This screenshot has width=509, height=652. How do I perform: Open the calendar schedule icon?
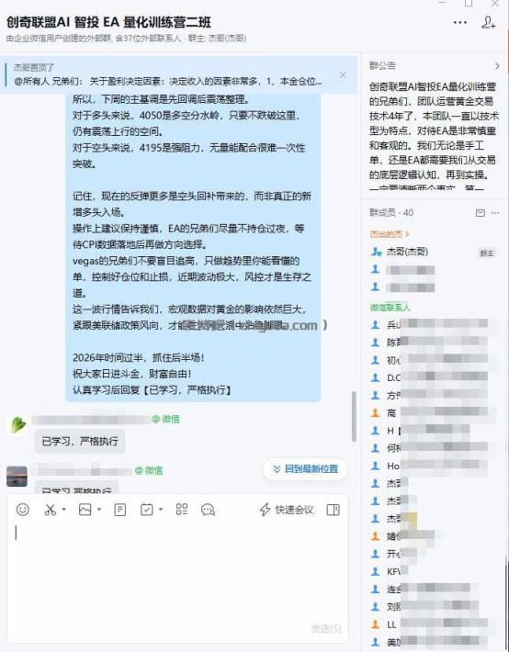click(x=146, y=510)
